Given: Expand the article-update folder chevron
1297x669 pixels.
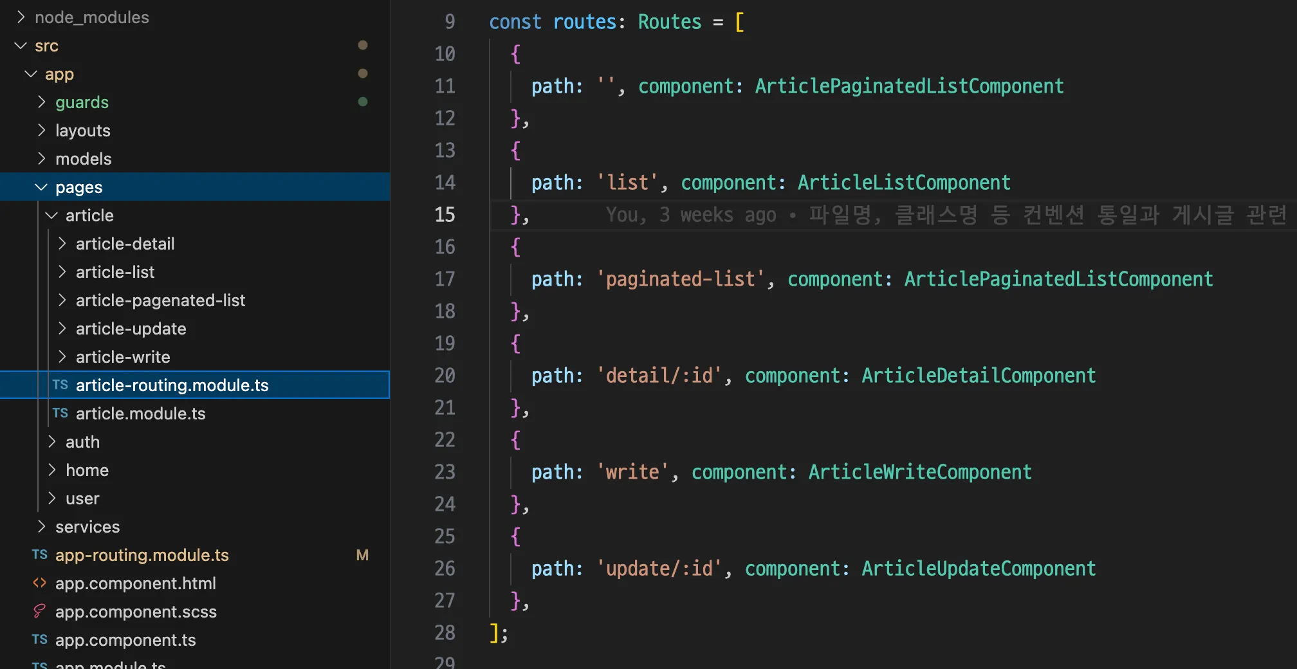Looking at the screenshot, I should tap(62, 329).
